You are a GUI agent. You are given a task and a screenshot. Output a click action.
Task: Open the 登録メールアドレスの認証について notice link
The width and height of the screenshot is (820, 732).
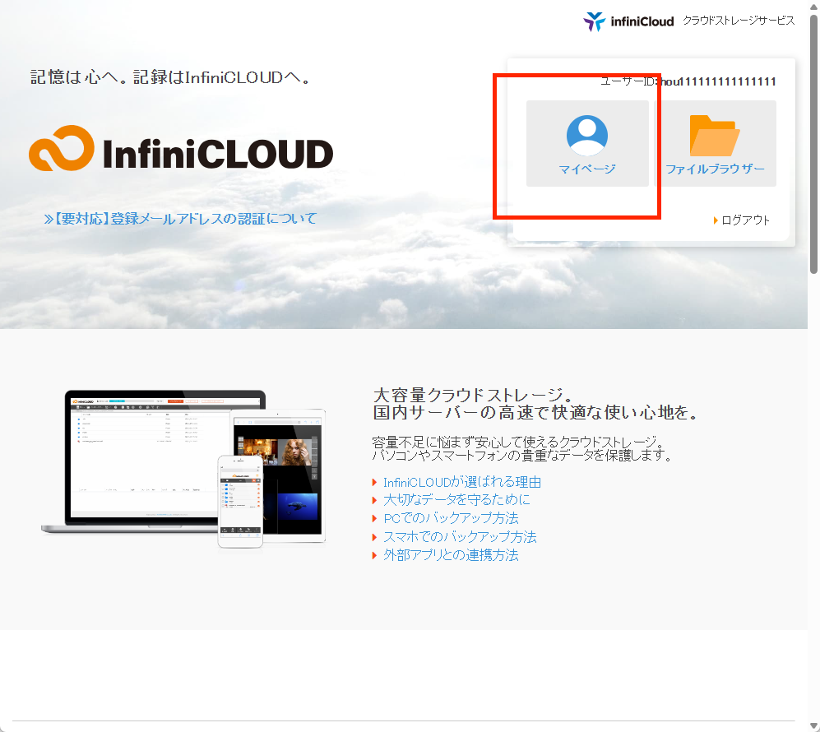tap(180, 219)
